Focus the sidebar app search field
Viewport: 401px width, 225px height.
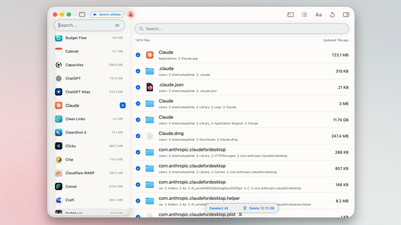[89, 25]
